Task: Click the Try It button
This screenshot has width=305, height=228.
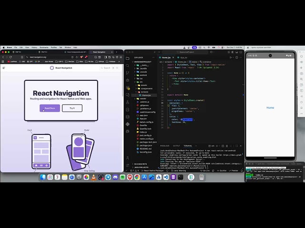Action: 72,108
